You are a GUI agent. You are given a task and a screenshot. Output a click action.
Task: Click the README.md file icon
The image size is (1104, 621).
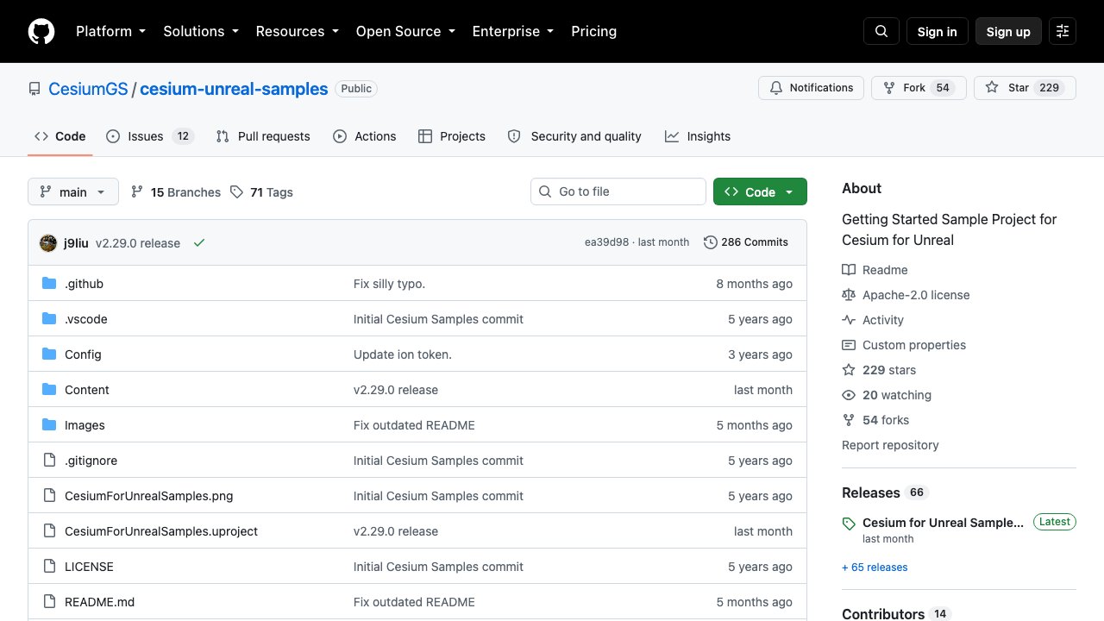[x=49, y=602]
